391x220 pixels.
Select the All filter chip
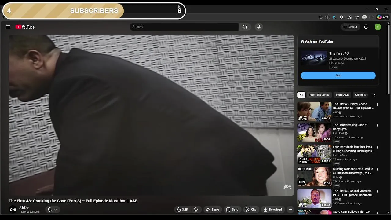point(301,95)
